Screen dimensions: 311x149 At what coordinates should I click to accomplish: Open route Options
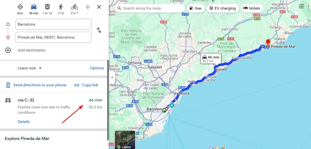(97, 68)
